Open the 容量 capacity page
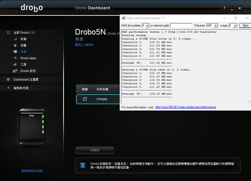 tap(24, 45)
